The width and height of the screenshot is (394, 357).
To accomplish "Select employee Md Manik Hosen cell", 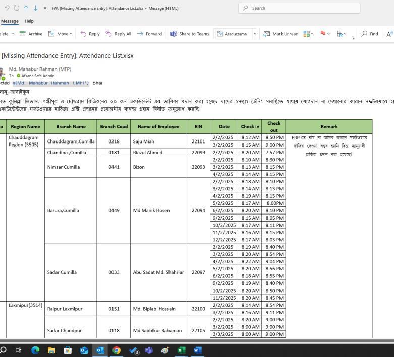I will pos(158,210).
